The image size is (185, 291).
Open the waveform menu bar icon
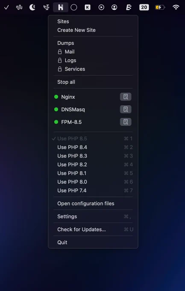(x=19, y=7)
